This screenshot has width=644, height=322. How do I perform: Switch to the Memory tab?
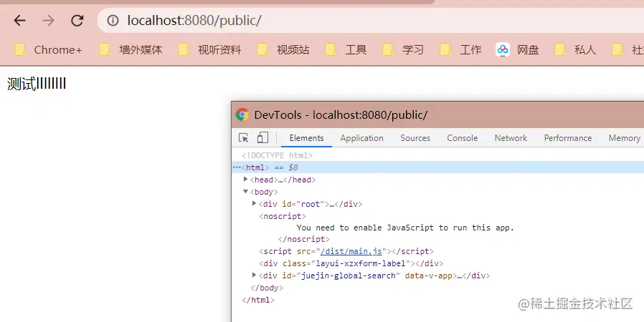tap(625, 138)
